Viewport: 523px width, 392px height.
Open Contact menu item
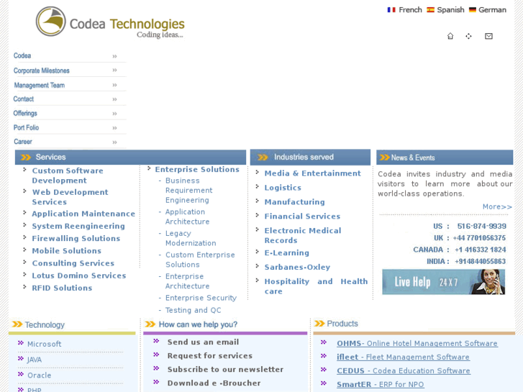pos(23,99)
